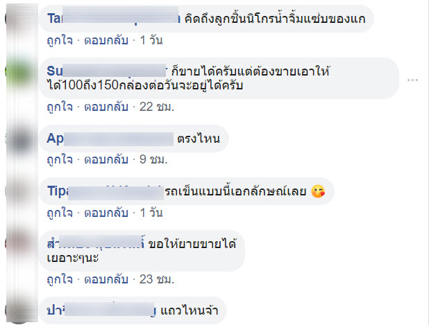Reply to the ขอให้ยายขายได้เยอะๆนะ comment
The image size is (429, 325).
pos(106,279)
